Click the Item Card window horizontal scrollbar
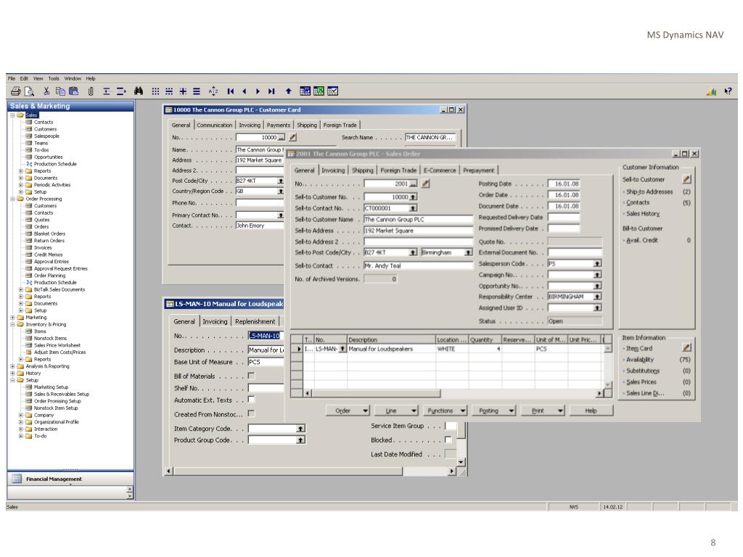This screenshot has height=557, width=743. tap(288, 471)
